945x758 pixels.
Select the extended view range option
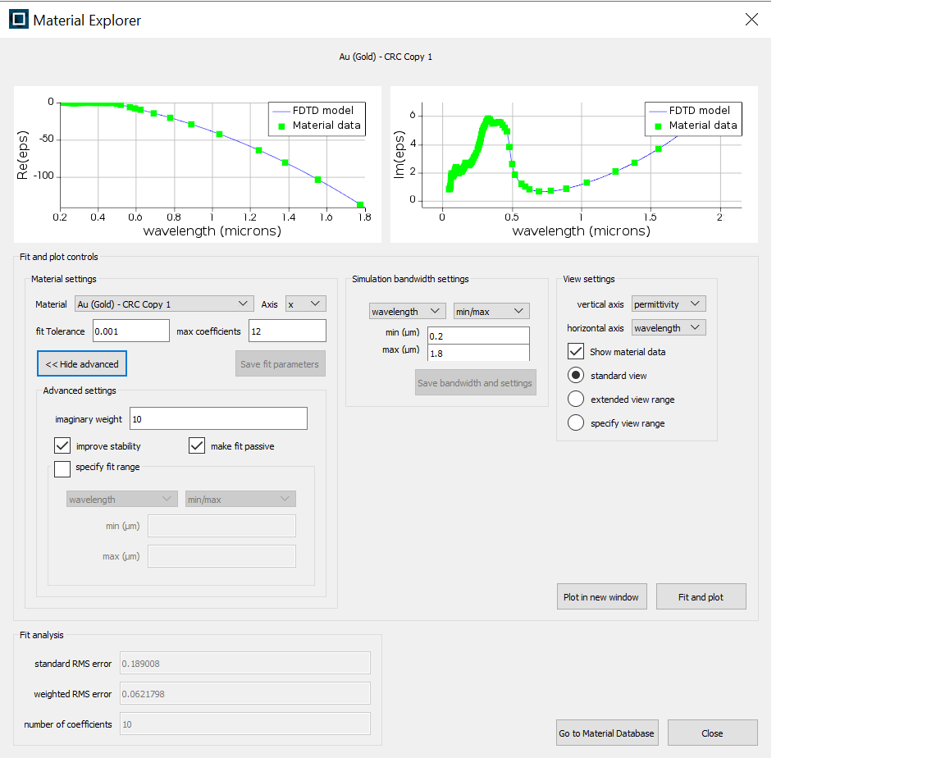pos(576,400)
